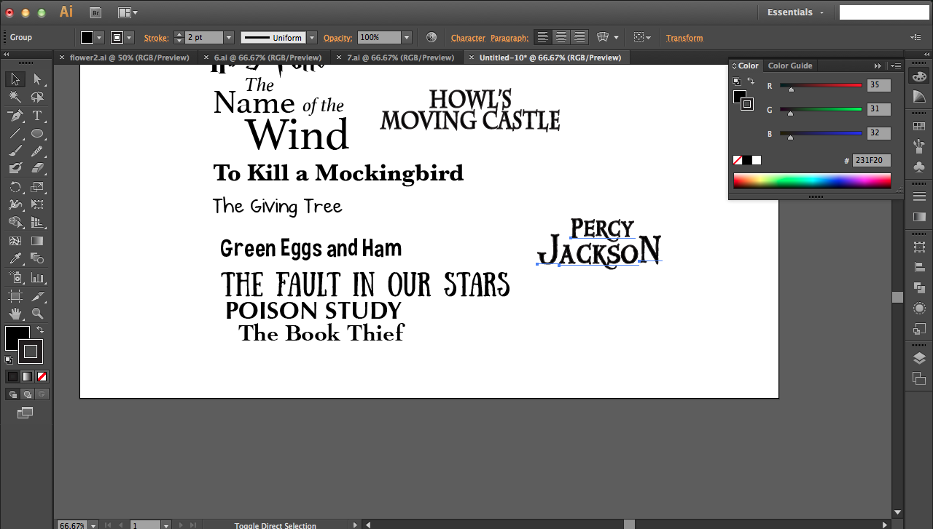933x529 pixels.
Task: Enable Draw Behind mode
Action: coord(27,394)
